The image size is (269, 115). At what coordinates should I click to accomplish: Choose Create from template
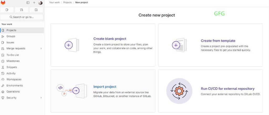(x=218, y=41)
